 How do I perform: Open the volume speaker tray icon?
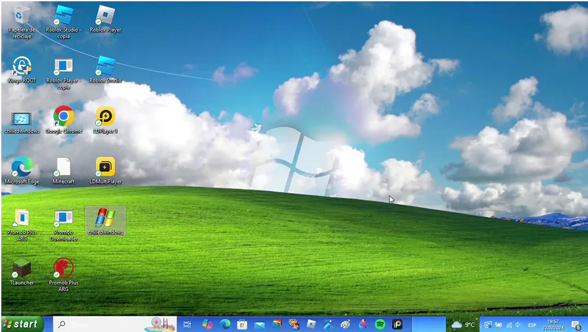point(519,325)
